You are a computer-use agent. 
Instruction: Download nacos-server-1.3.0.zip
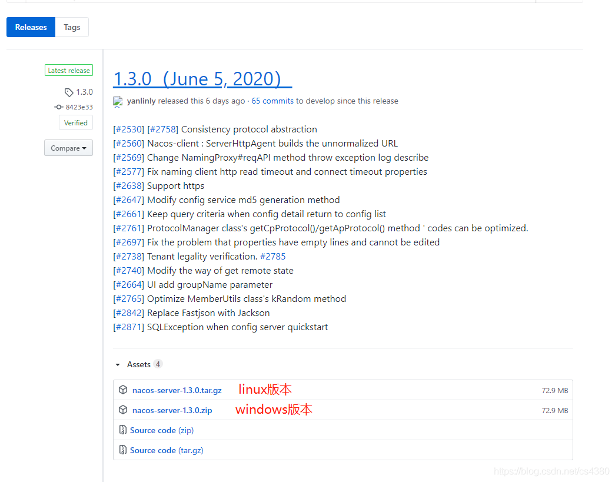(x=172, y=410)
